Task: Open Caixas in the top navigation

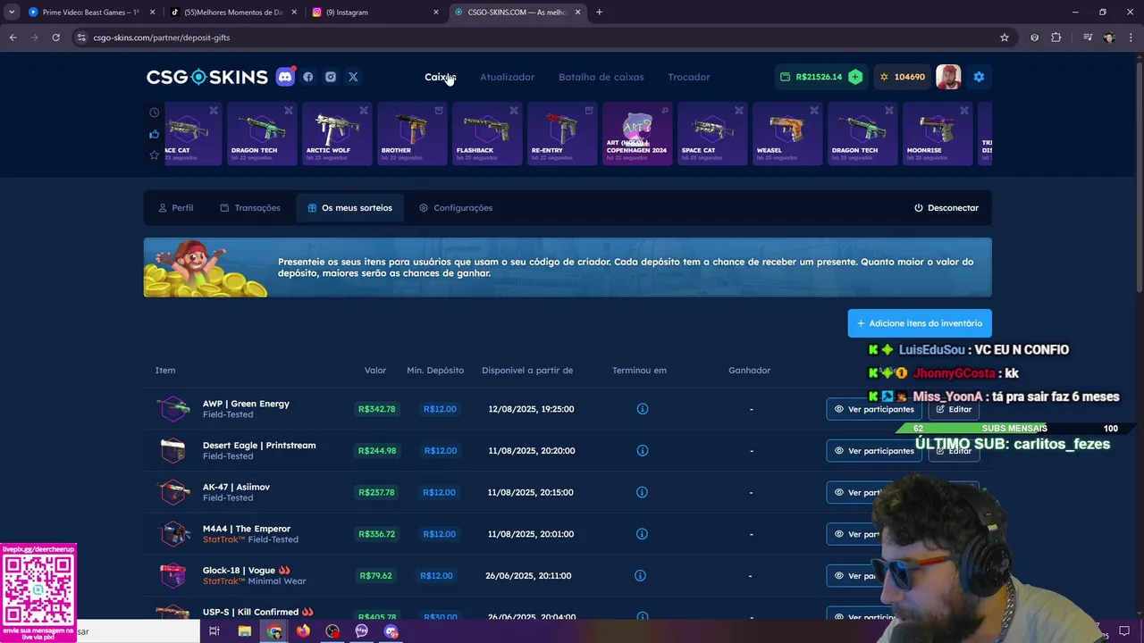Action: (x=440, y=77)
